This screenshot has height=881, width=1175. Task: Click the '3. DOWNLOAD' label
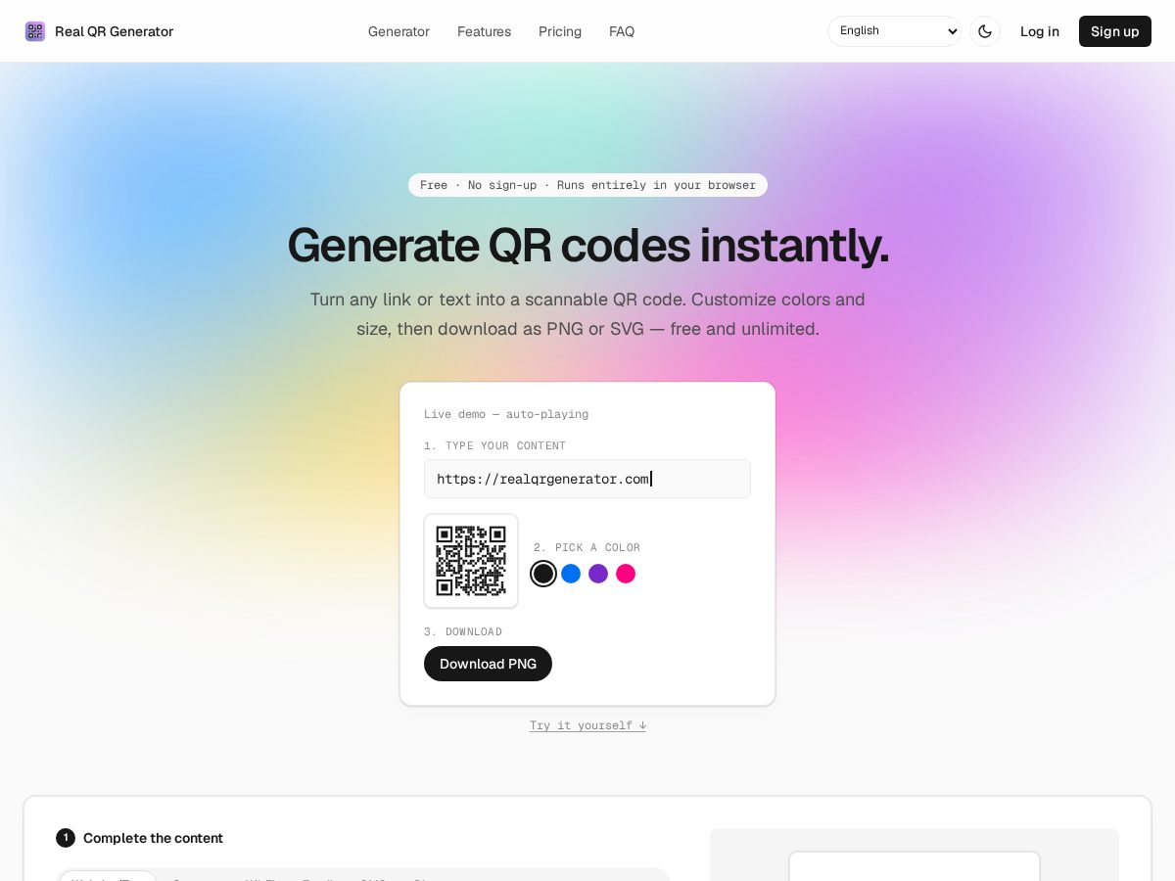tap(463, 631)
